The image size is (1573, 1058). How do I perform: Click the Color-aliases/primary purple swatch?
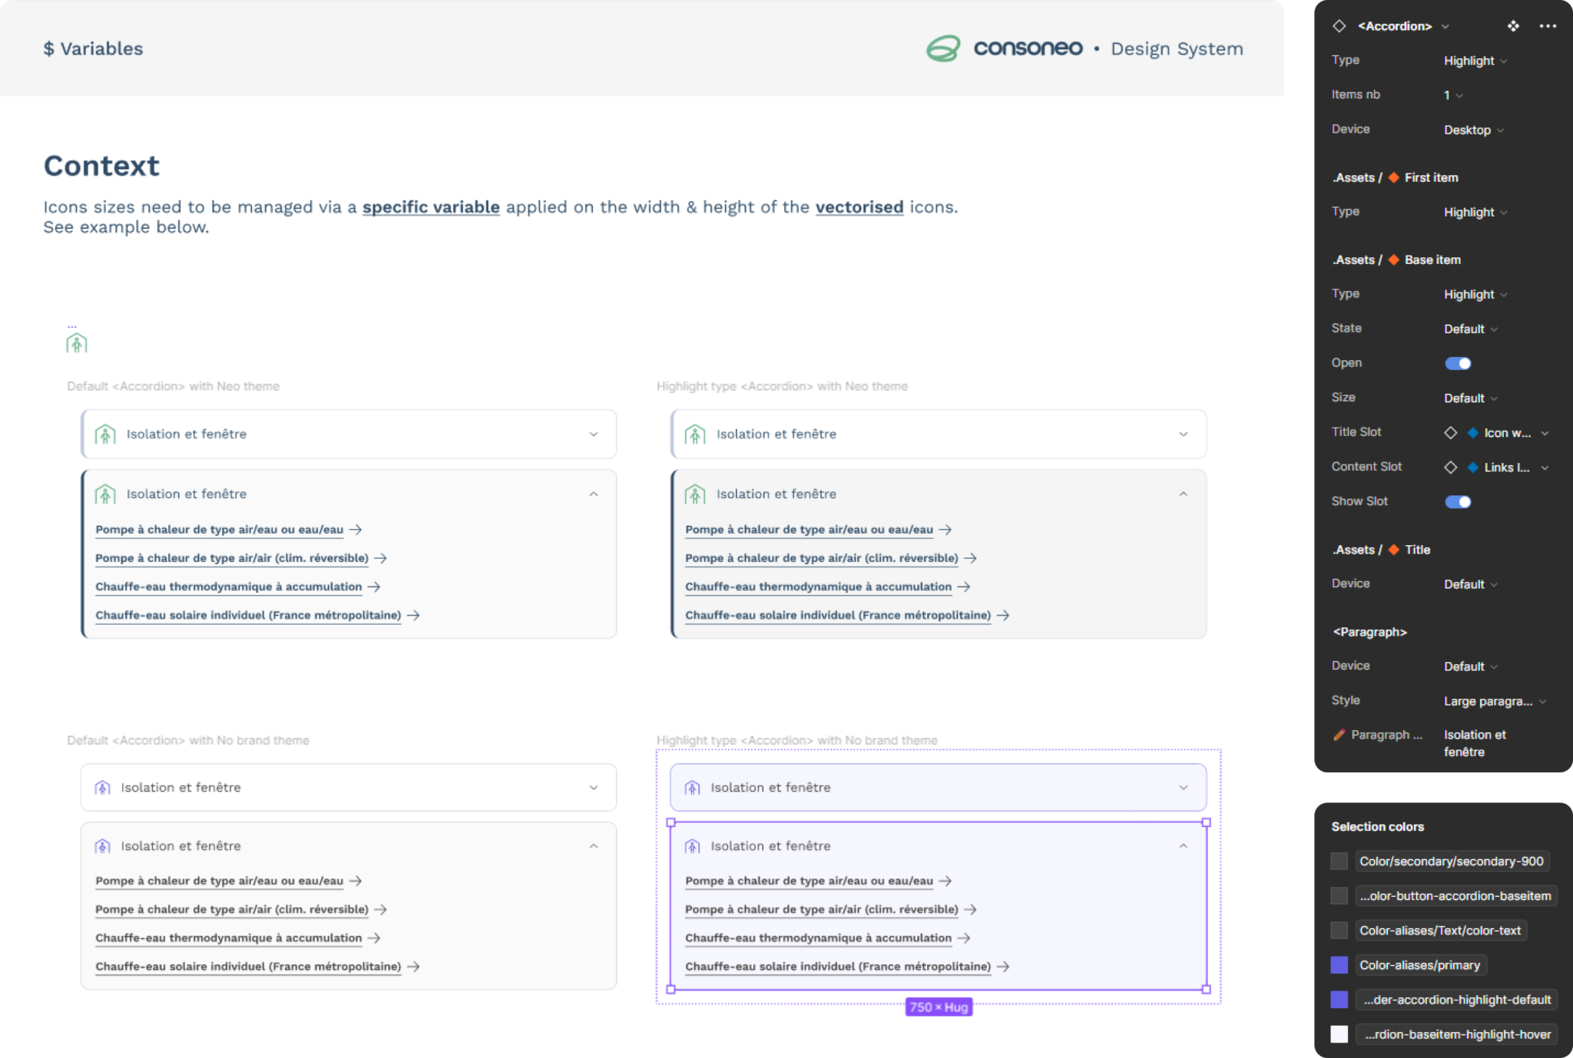(x=1340, y=965)
